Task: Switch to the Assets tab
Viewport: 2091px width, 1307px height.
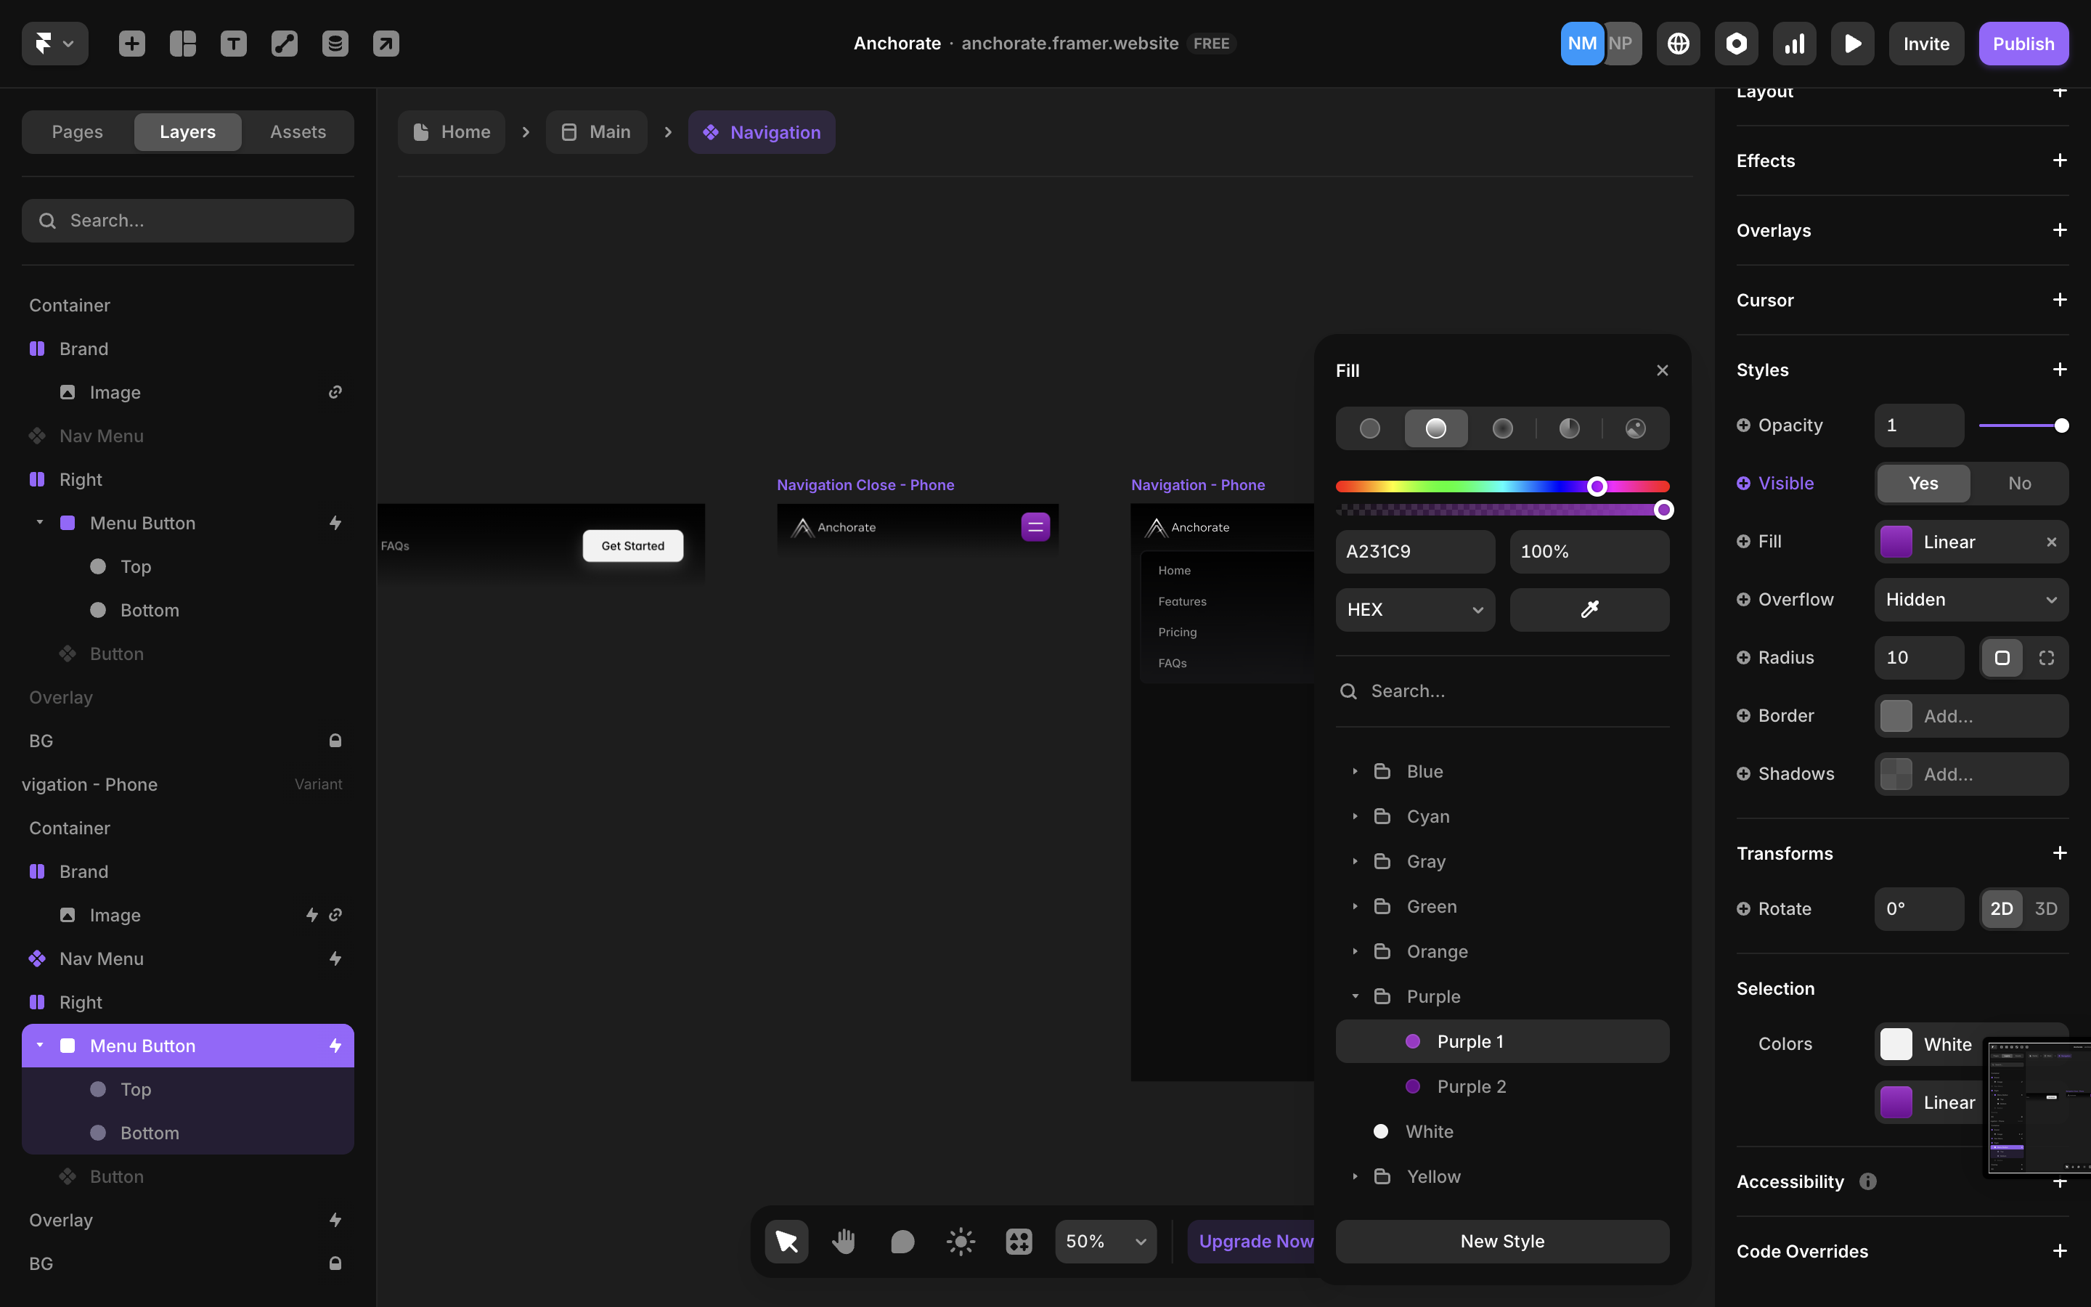Action: point(297,131)
